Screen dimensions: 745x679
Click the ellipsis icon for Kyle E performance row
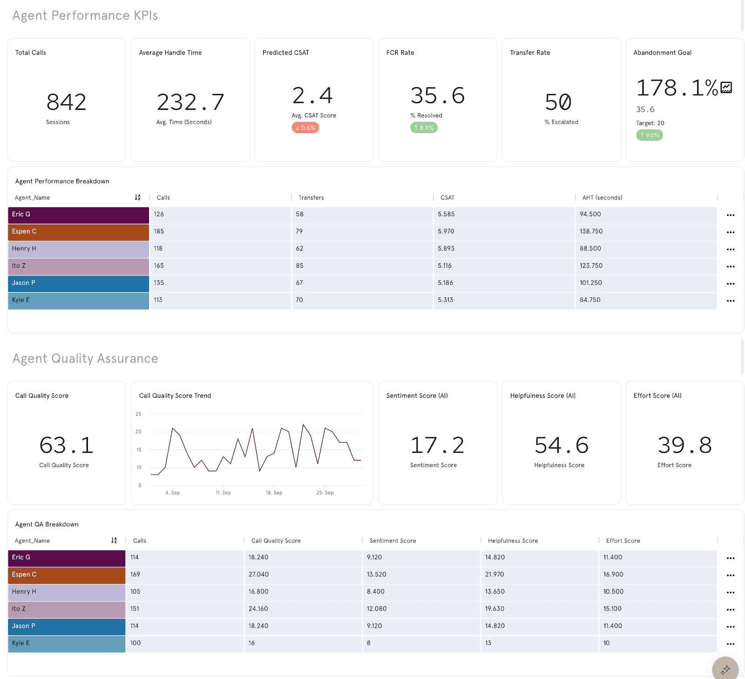[x=730, y=301]
